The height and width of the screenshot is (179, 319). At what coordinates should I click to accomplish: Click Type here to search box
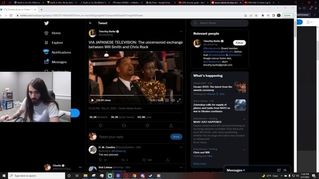(x=36, y=176)
